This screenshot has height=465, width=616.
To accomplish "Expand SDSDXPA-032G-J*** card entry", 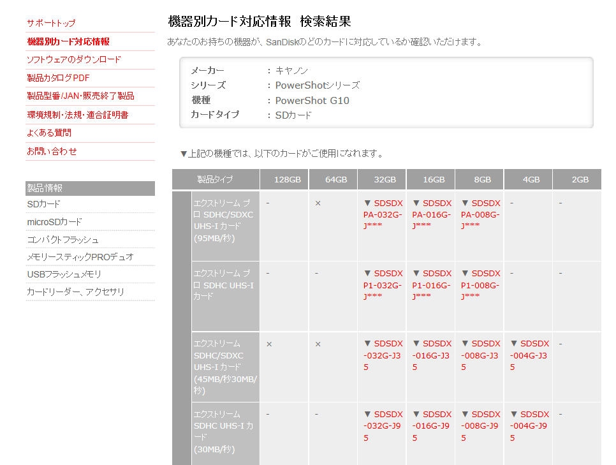I will (383, 214).
